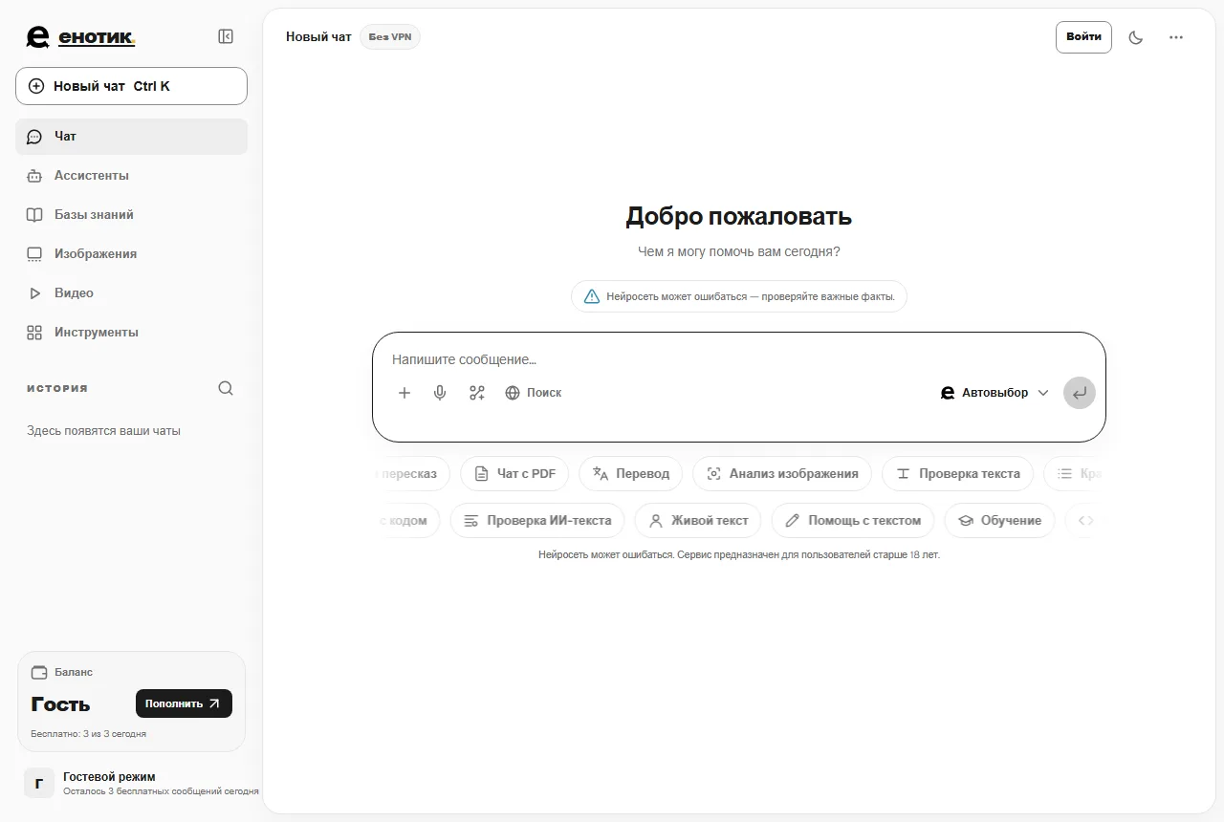Focus the Напишите сообщение input field
Image resolution: width=1224 pixels, height=822 pixels.
point(738,360)
